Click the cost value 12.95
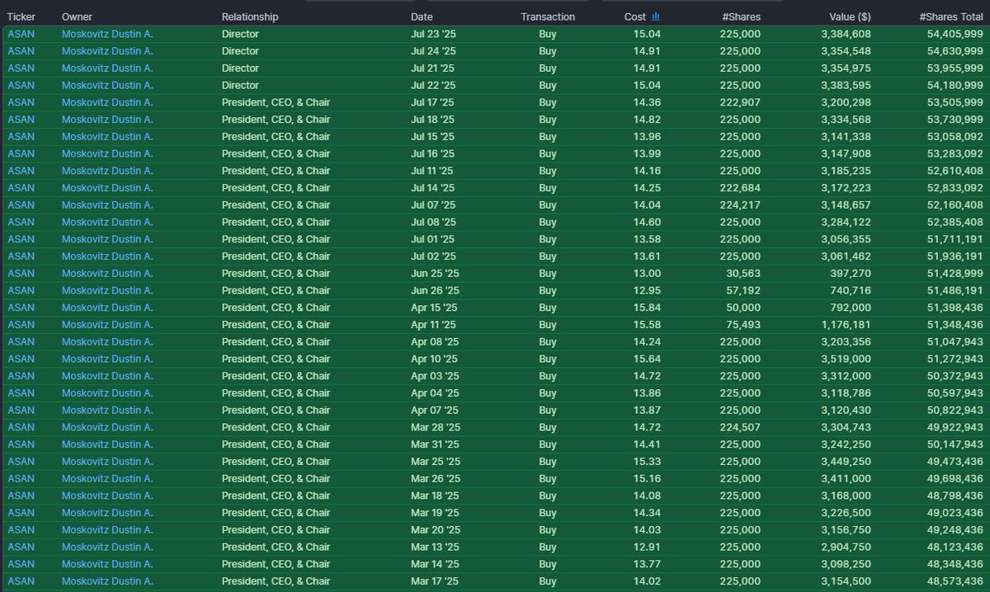Image resolution: width=990 pixels, height=592 pixels. (647, 290)
